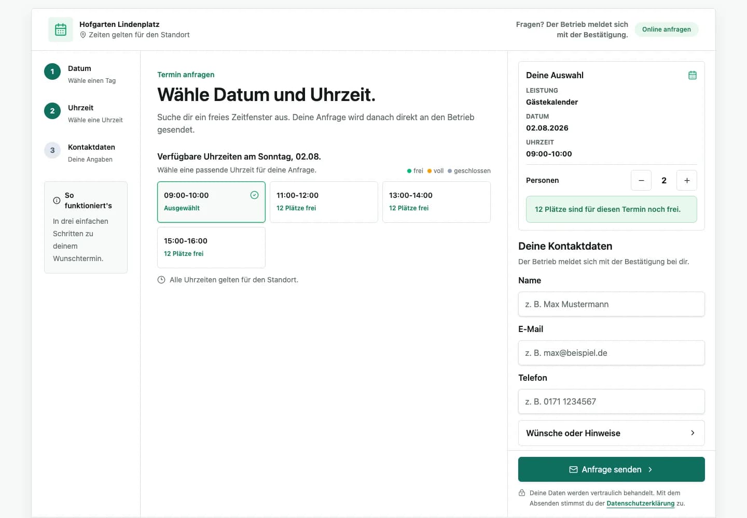Decrease persons with the minus button
Viewport: 747px width, 518px height.
[x=641, y=180]
